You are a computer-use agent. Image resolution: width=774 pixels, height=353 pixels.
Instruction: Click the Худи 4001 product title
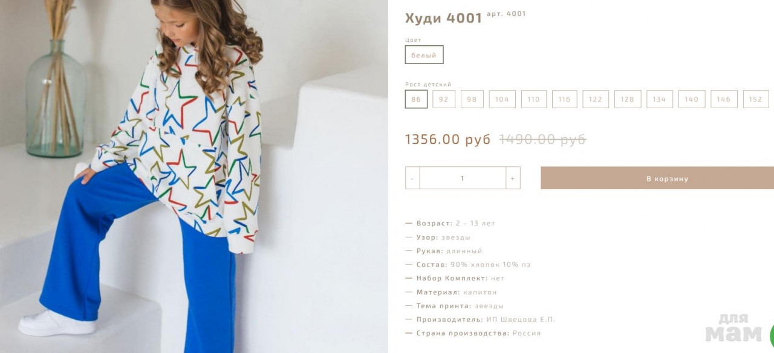[x=443, y=18]
